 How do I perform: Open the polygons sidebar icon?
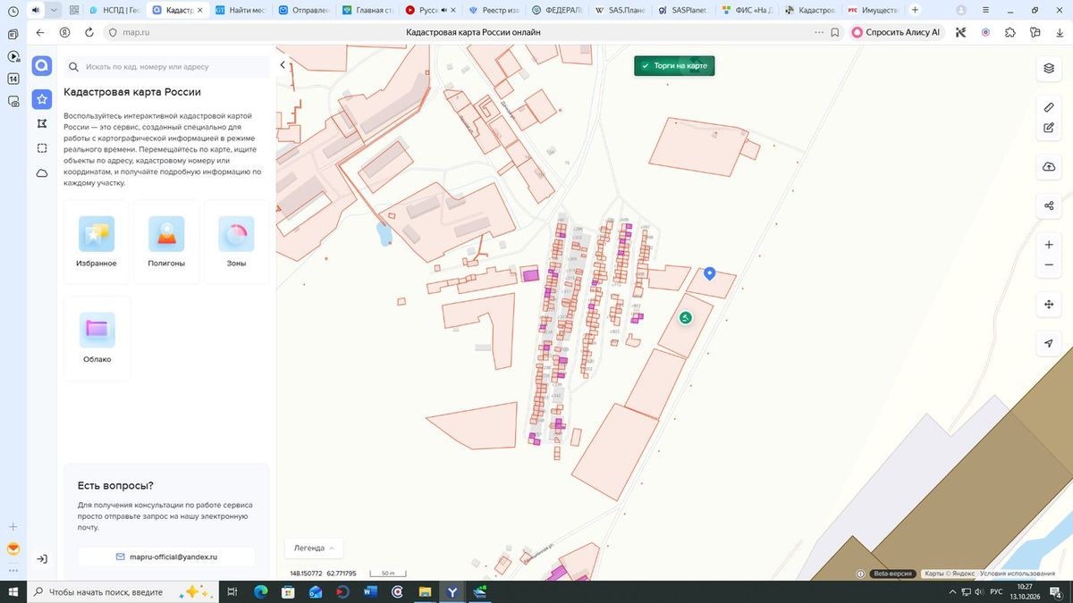click(x=42, y=123)
